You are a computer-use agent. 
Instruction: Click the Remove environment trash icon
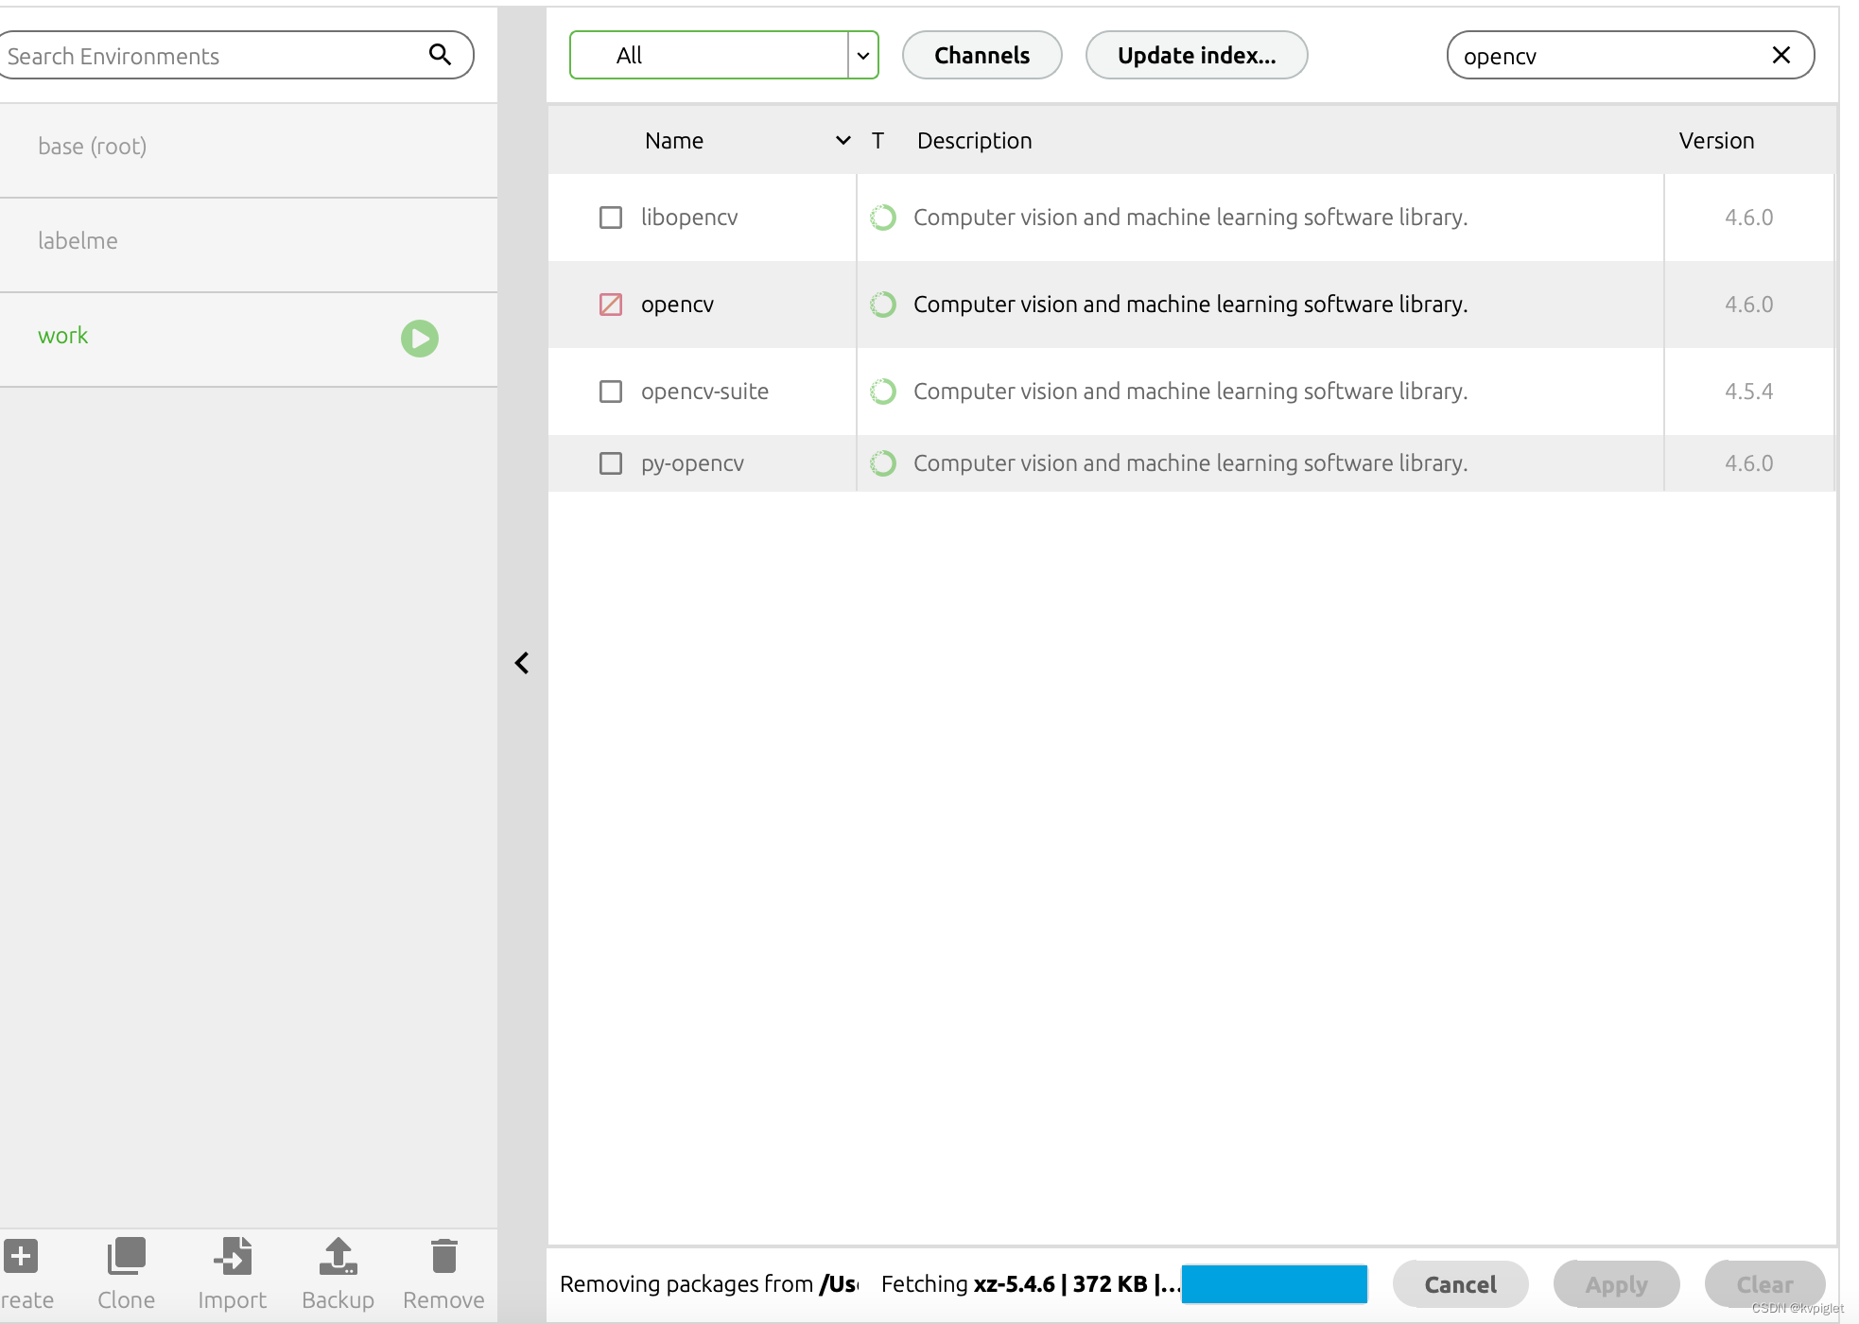(443, 1257)
